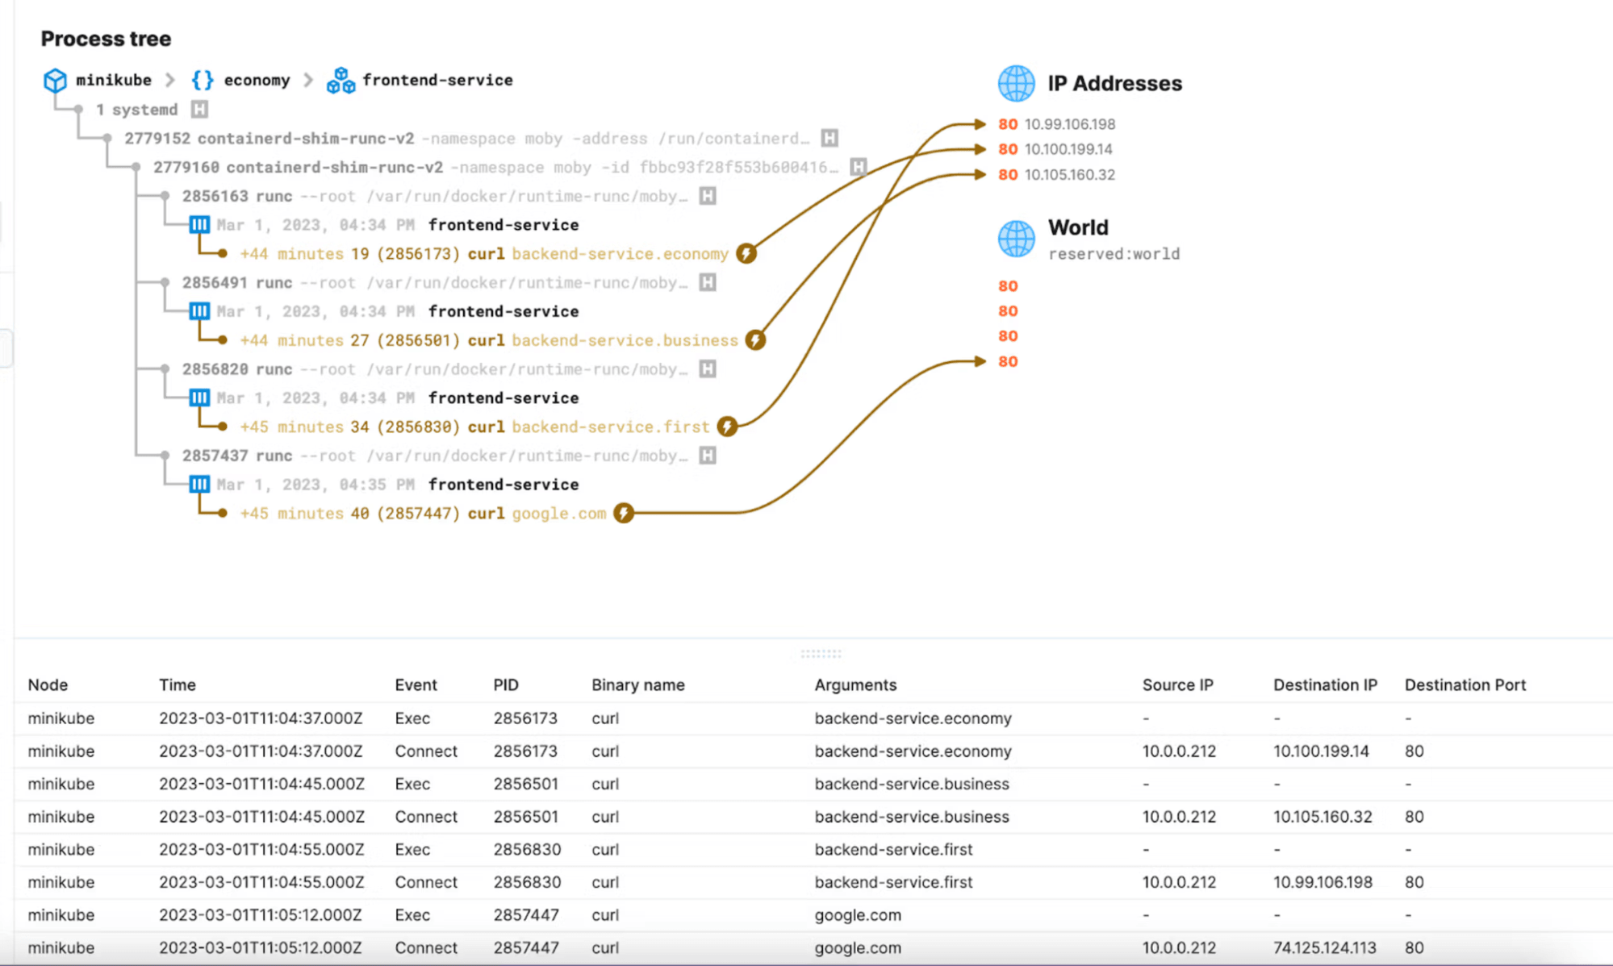Click lightning icon next to curl backend-service.first

point(727,426)
